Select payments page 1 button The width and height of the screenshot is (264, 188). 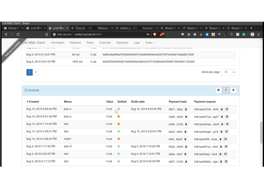click(30, 72)
